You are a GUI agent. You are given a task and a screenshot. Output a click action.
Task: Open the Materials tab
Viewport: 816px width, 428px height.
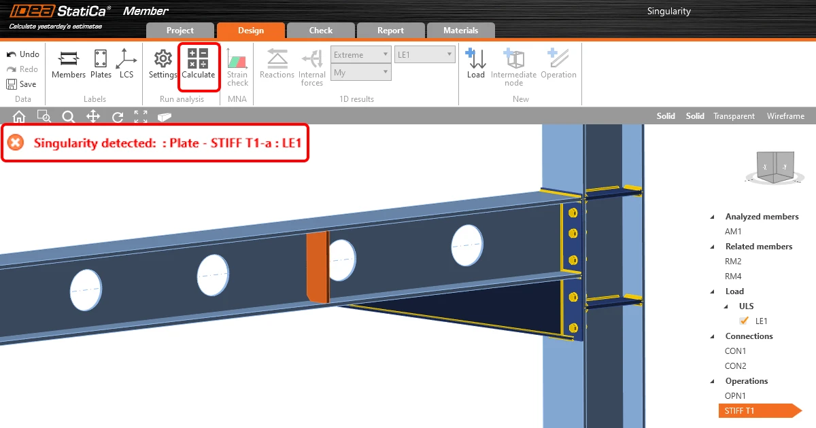(x=460, y=31)
